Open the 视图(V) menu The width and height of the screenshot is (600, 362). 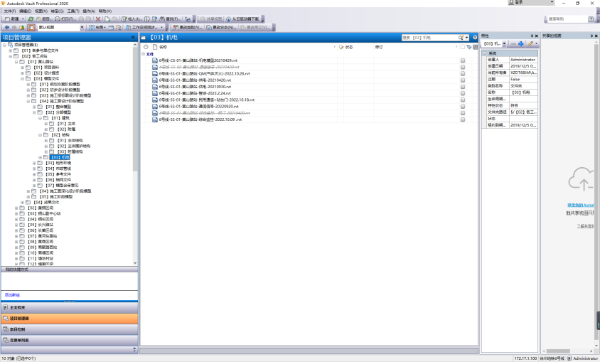(x=41, y=11)
